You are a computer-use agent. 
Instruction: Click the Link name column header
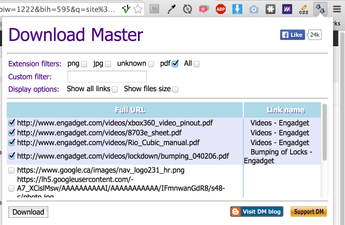click(282, 110)
